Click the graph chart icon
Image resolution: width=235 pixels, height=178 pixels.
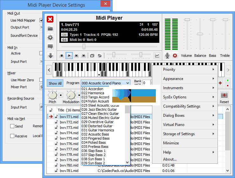pyautogui.click(x=157, y=56)
